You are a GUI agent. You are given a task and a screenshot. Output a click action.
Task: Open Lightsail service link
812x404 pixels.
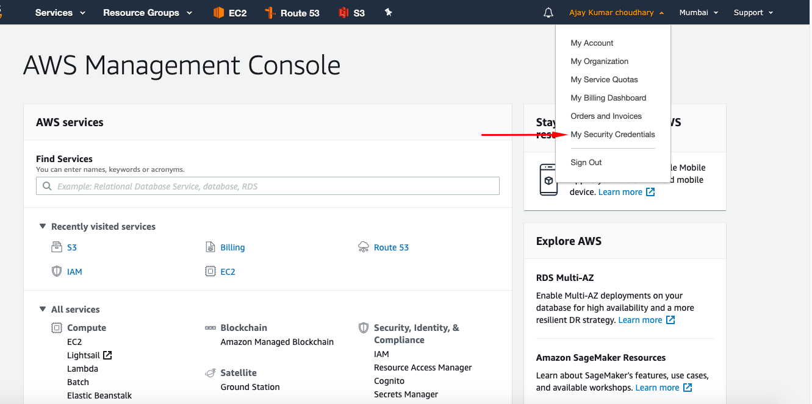pos(82,355)
